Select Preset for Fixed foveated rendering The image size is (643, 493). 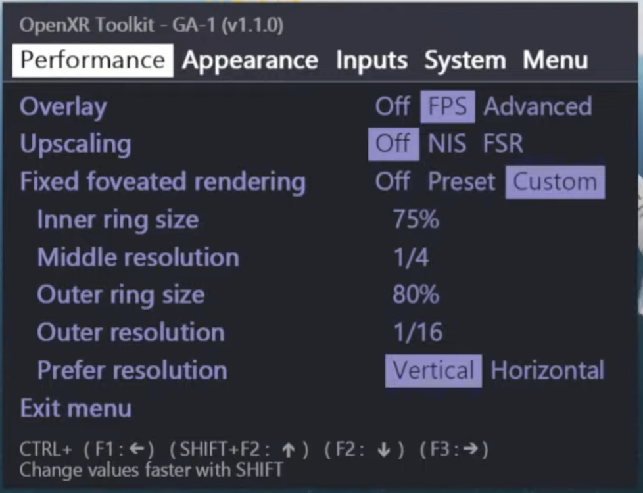(461, 181)
